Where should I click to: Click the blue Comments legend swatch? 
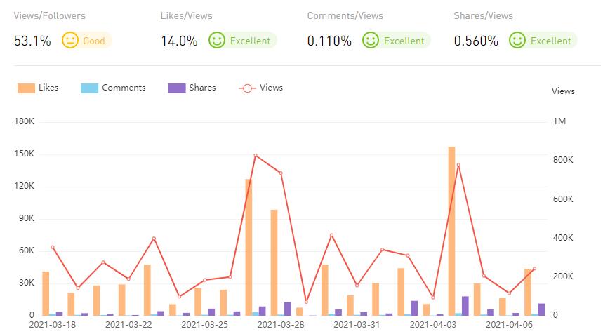(x=89, y=88)
